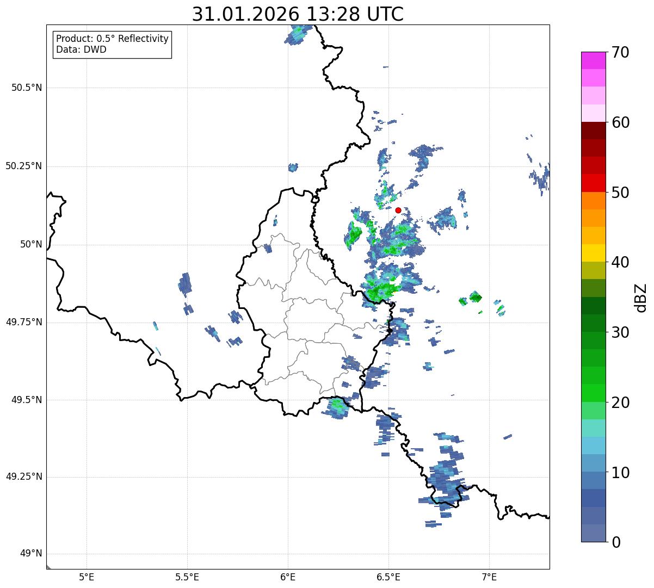Click the 6.5°E longitude label
Screen dimensions: 654x588
tap(388, 577)
